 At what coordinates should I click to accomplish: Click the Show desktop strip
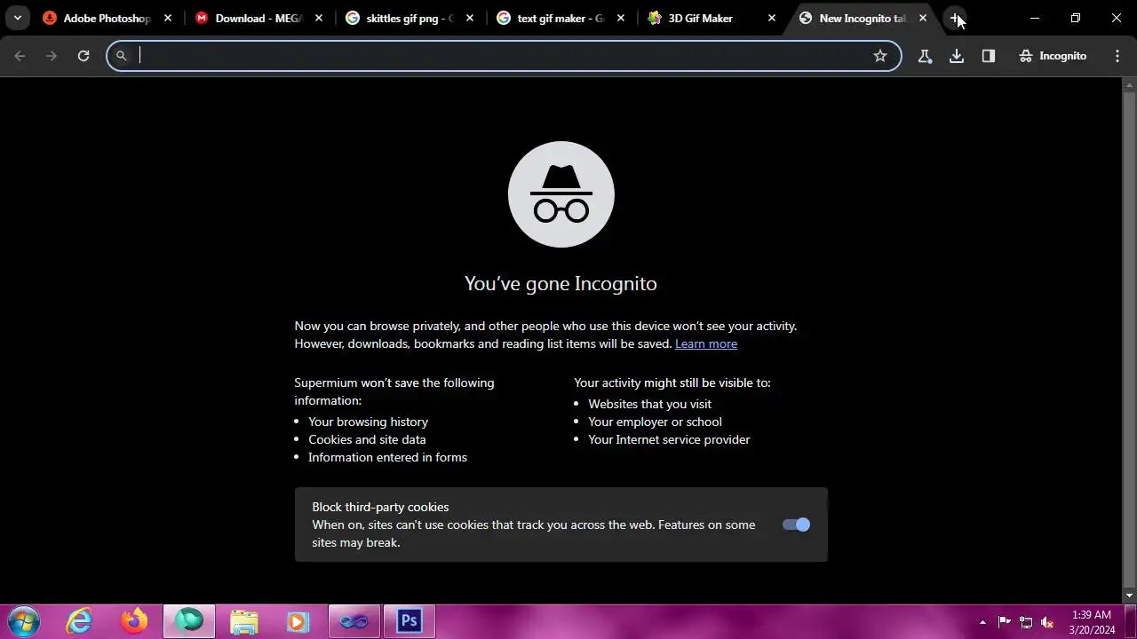1130,622
